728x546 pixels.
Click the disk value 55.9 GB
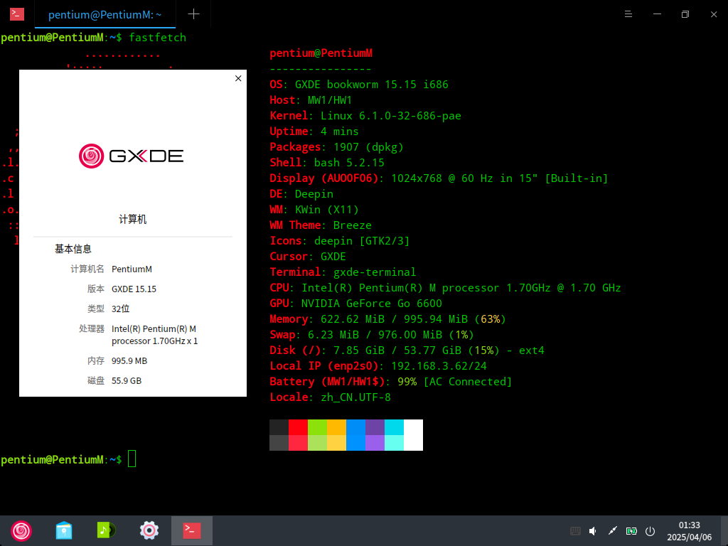pyautogui.click(x=127, y=381)
